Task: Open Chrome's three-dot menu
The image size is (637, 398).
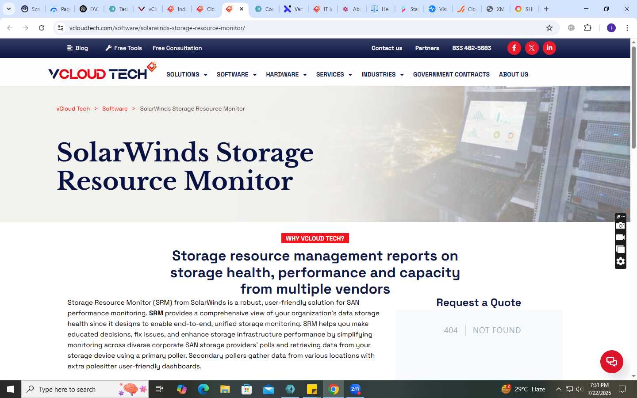Action: [x=627, y=28]
